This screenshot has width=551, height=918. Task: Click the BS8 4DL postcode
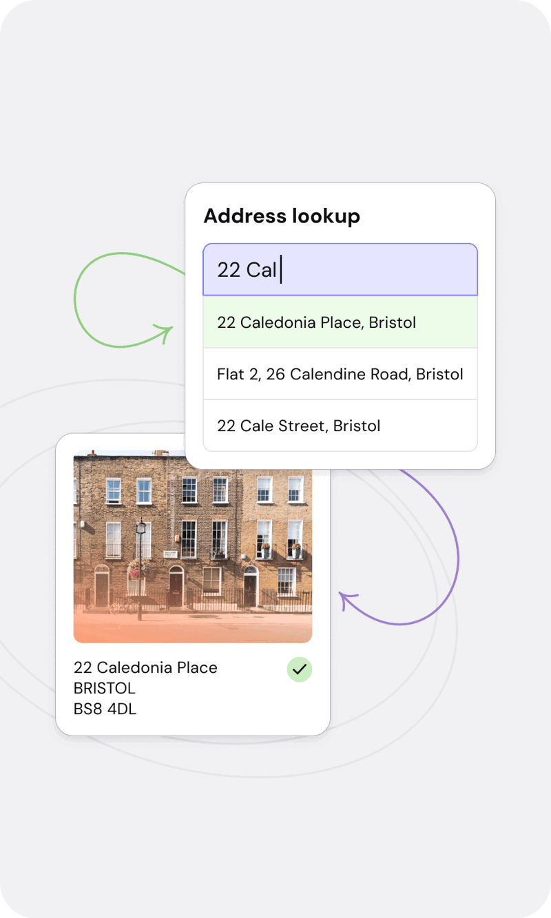click(105, 709)
